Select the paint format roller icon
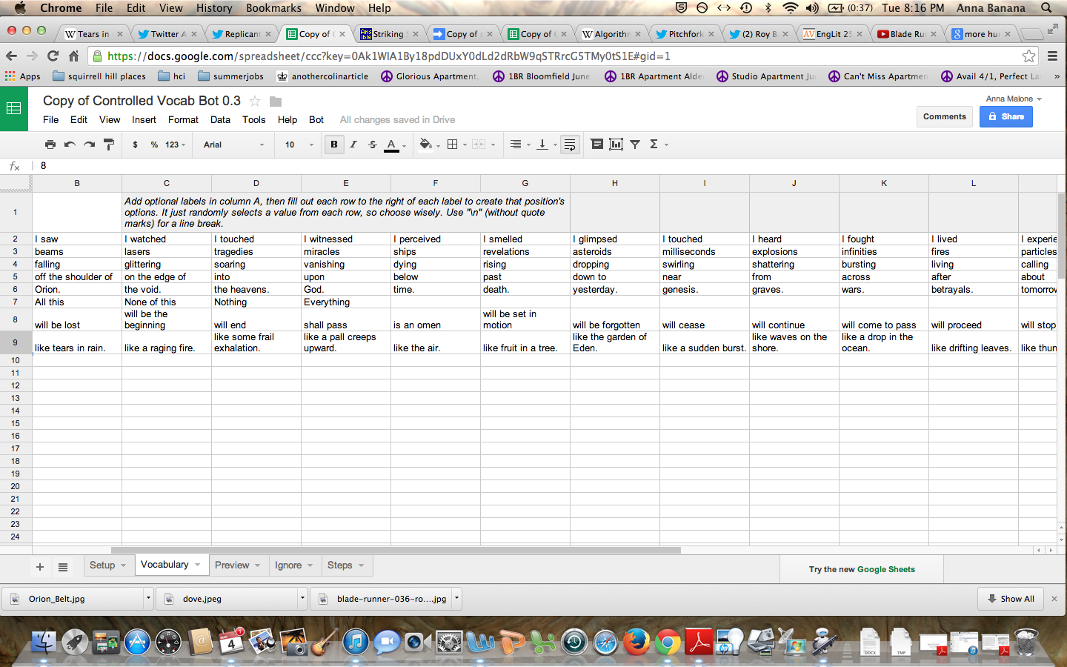The height and width of the screenshot is (667, 1067). [109, 145]
